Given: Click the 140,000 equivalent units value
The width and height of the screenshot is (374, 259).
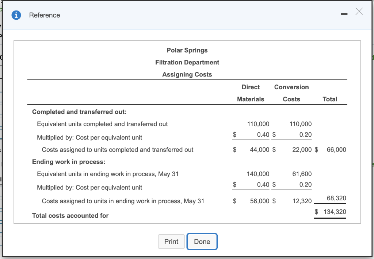Looking at the screenshot, I should [x=258, y=174].
